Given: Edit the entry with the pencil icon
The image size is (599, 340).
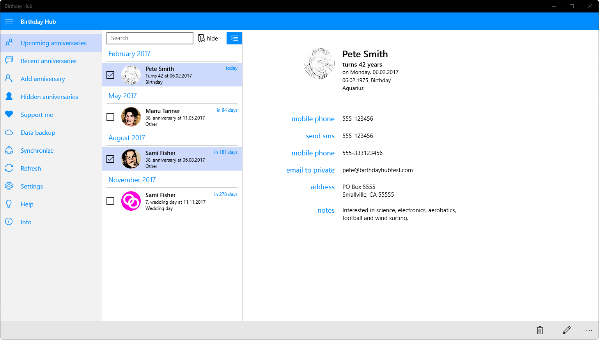Looking at the screenshot, I should click(567, 330).
